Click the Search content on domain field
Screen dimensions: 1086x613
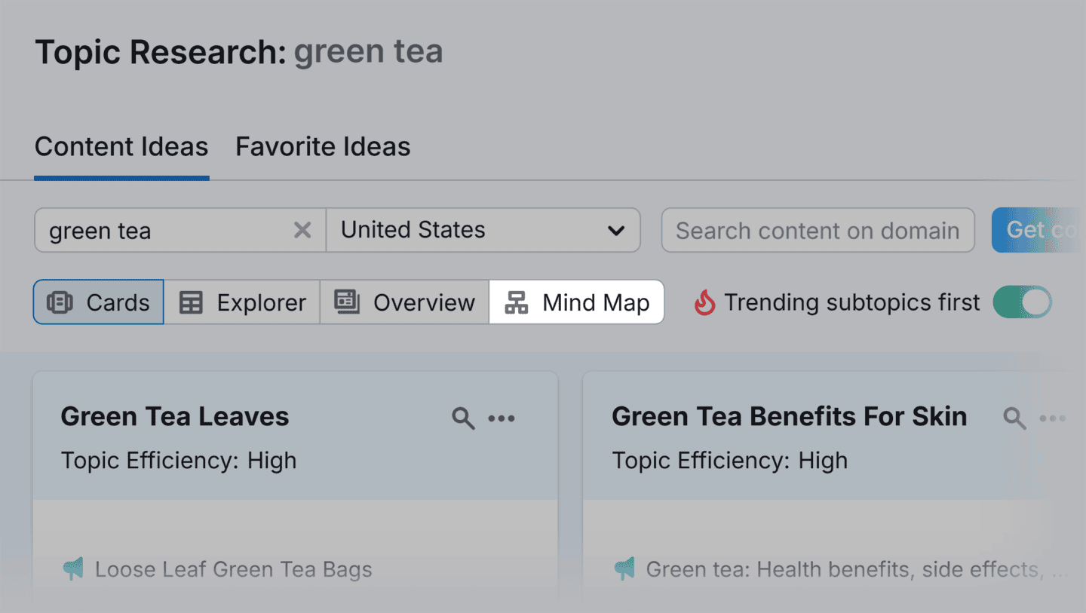tap(818, 230)
